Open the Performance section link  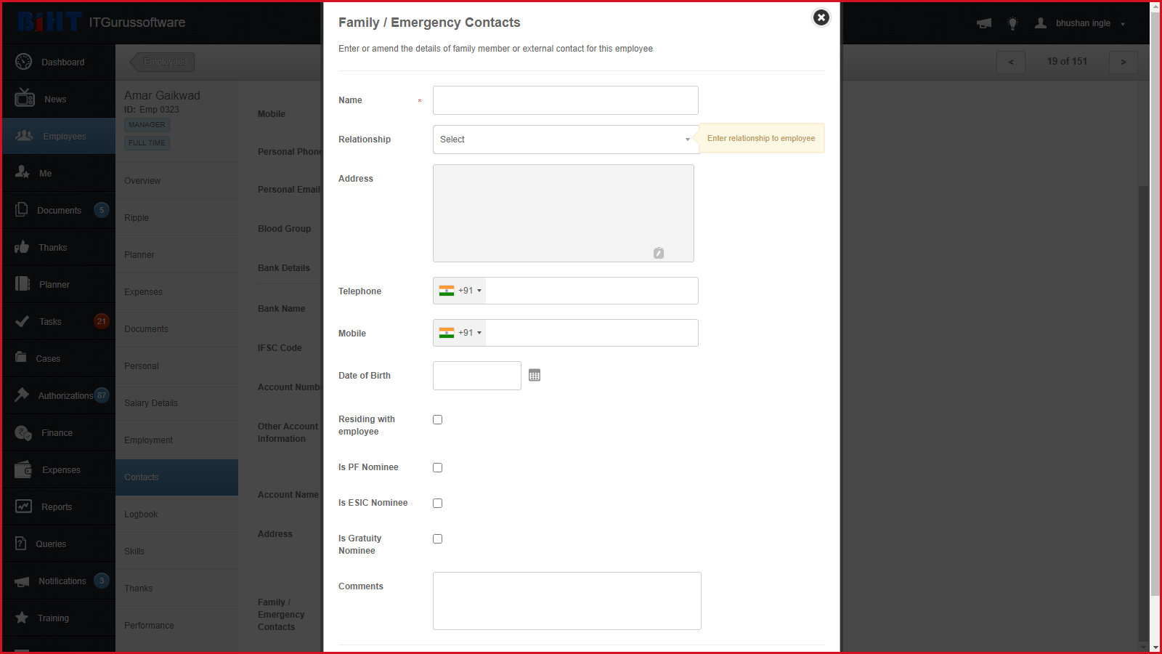pos(176,626)
